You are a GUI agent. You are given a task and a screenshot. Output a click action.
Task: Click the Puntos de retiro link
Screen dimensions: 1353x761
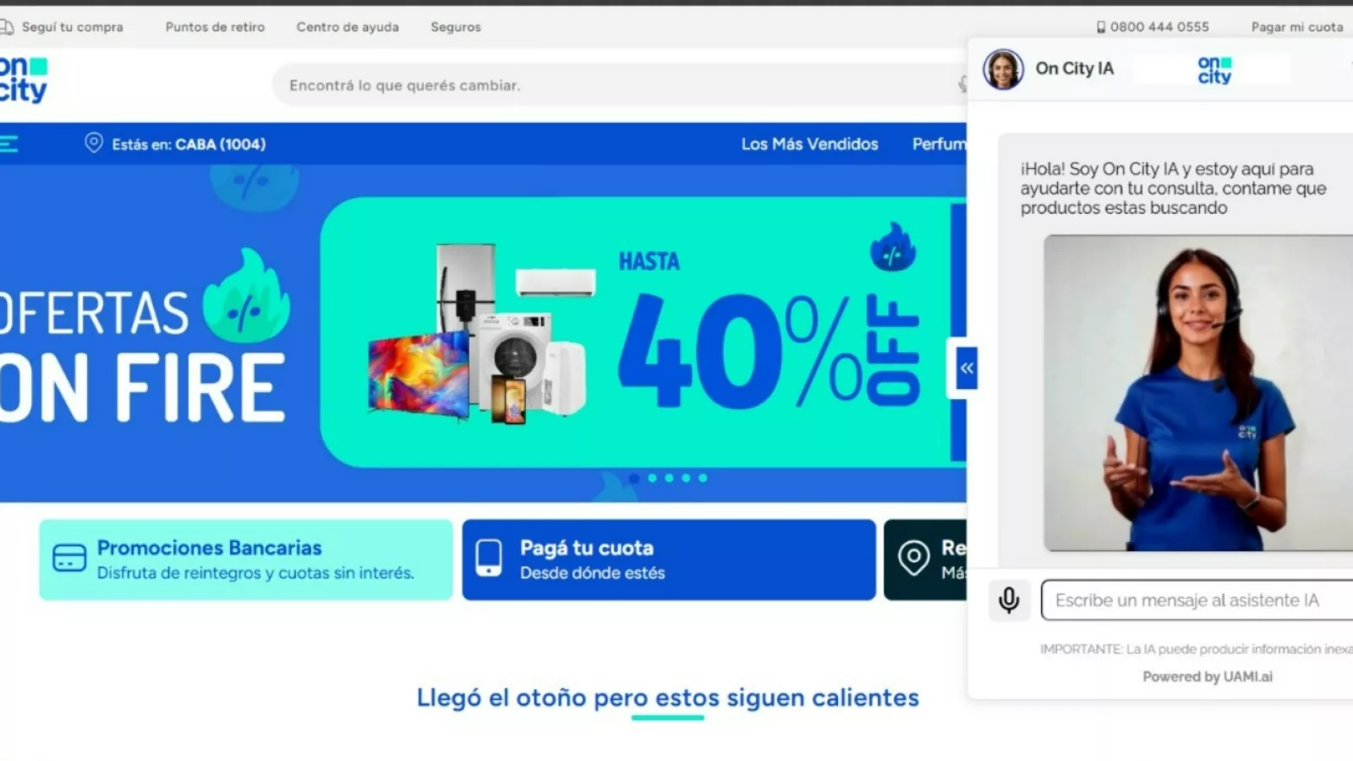pos(215,27)
